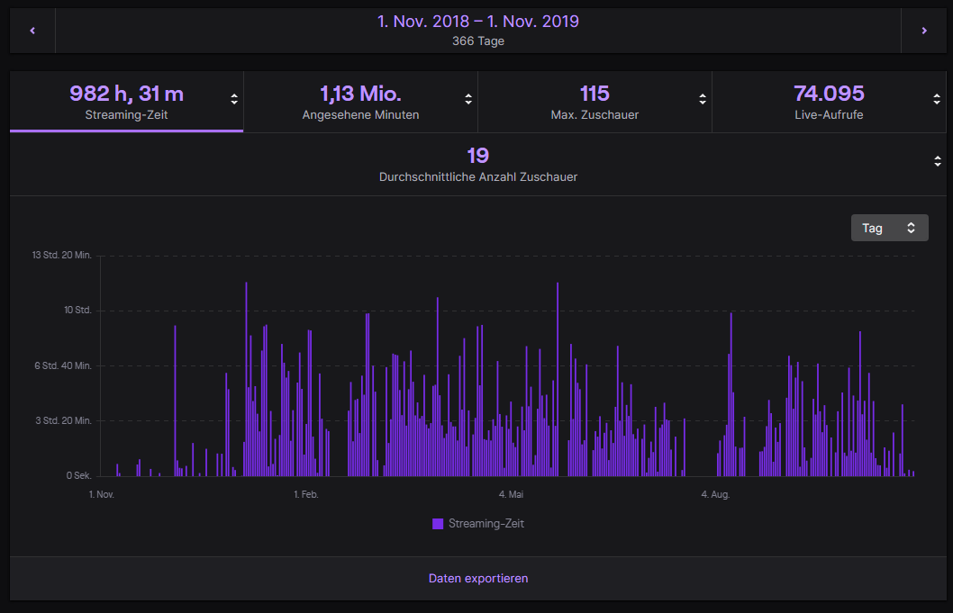Screen dimensions: 953x613
Task: Open metric selector arrows on Live-Aufrufe
Action: tap(937, 100)
